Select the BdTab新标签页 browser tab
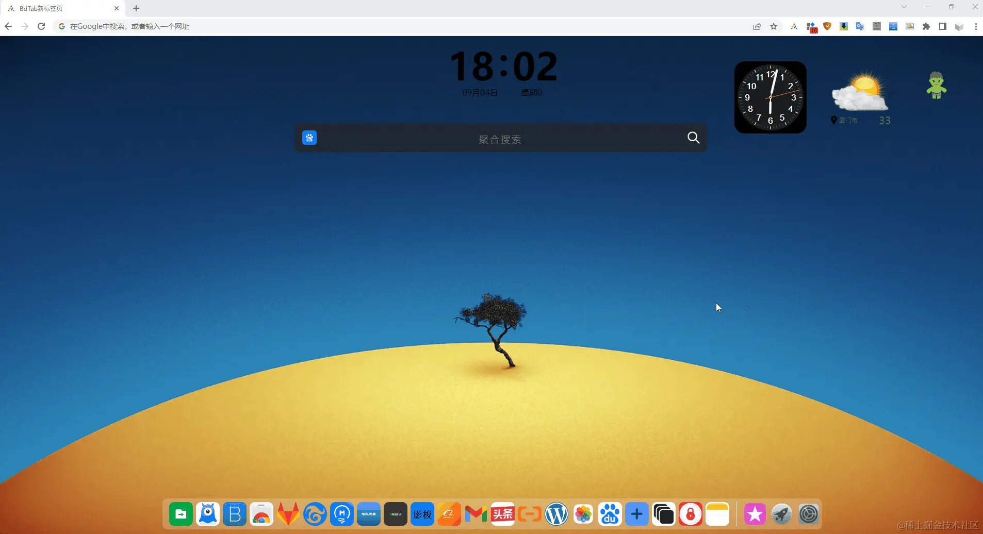Screen dimensions: 983x534 point(63,8)
